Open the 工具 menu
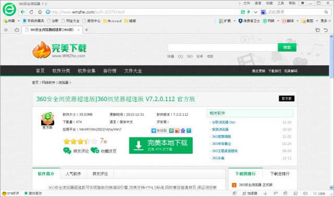334x197 pixels. (x=281, y=3)
